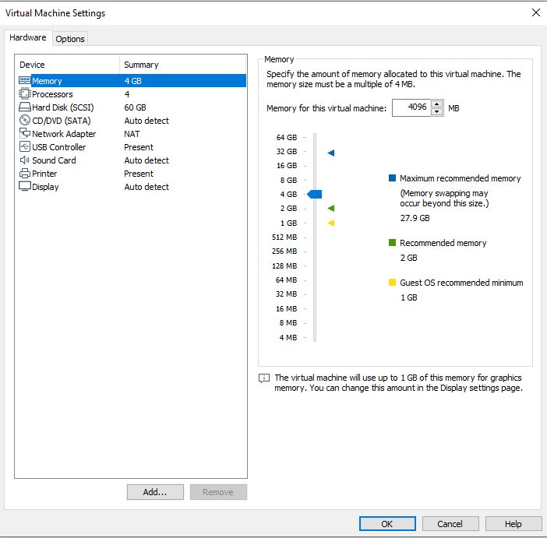The width and height of the screenshot is (547, 538).
Task: Select the Processors device row
Action: pos(132,94)
